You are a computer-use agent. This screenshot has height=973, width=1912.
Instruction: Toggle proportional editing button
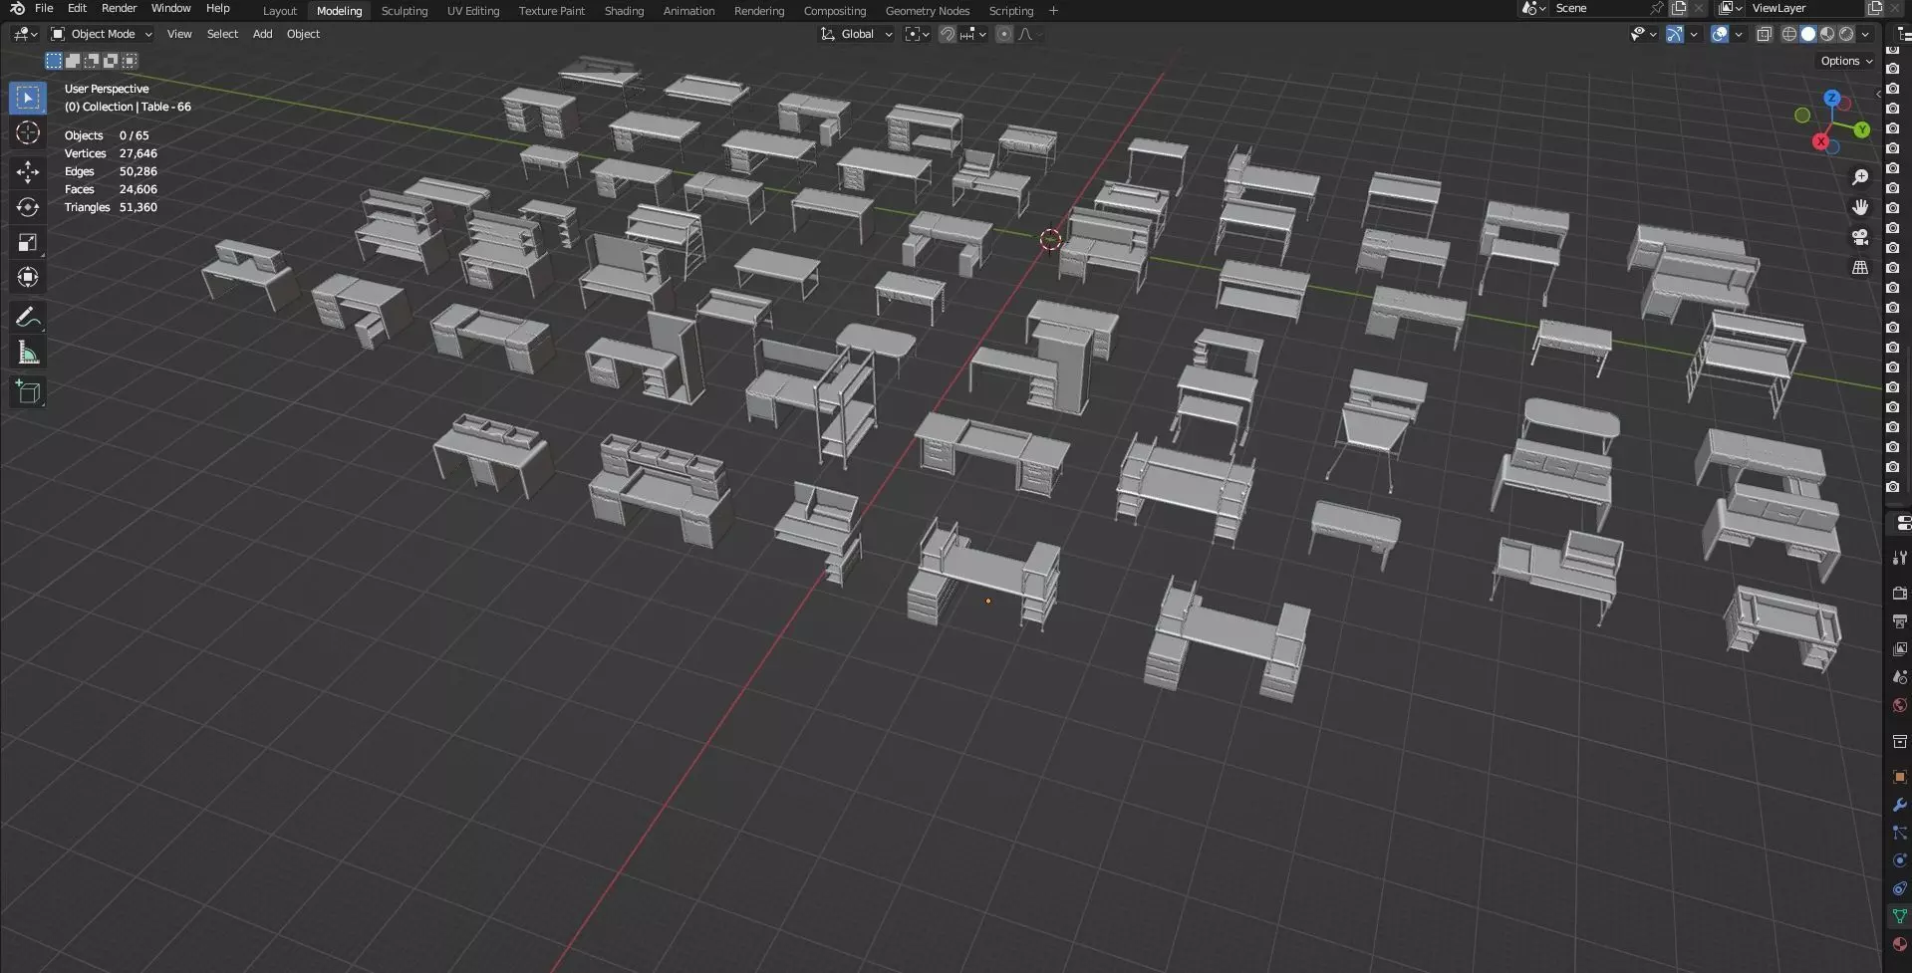point(1004,34)
